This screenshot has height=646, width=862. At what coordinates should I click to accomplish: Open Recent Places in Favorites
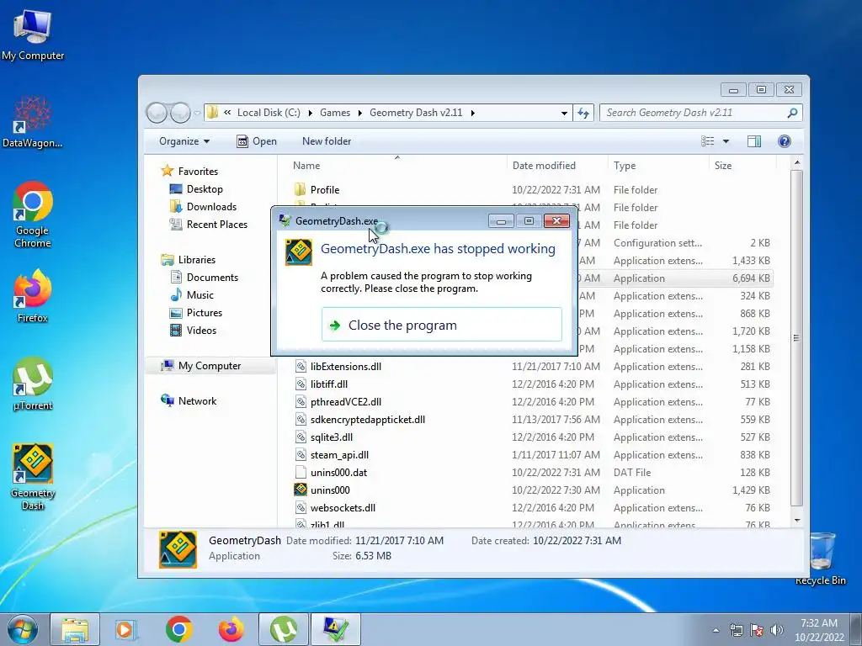point(209,224)
